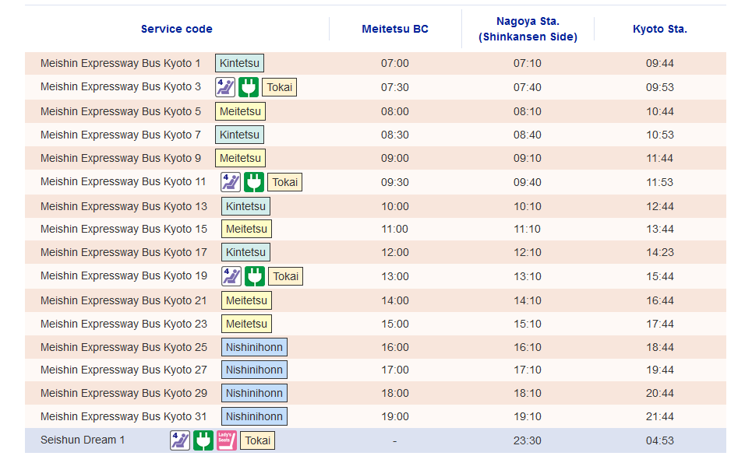Click the Kyoto Sta. column header
The width and height of the screenshot is (752, 456).
pos(660,29)
